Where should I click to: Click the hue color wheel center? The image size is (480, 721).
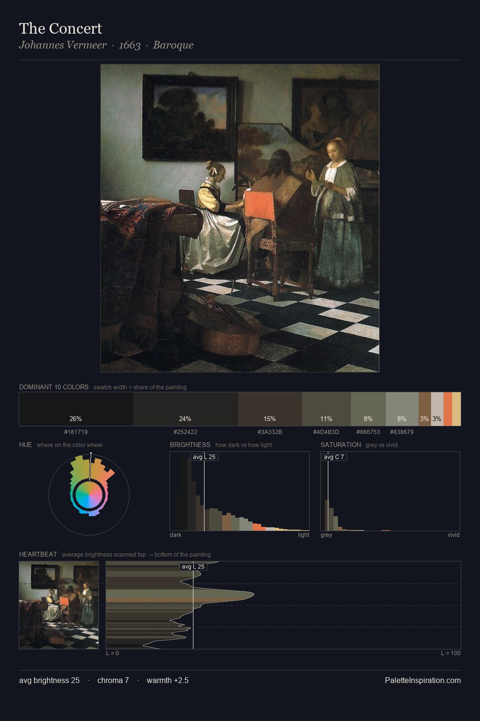89,495
